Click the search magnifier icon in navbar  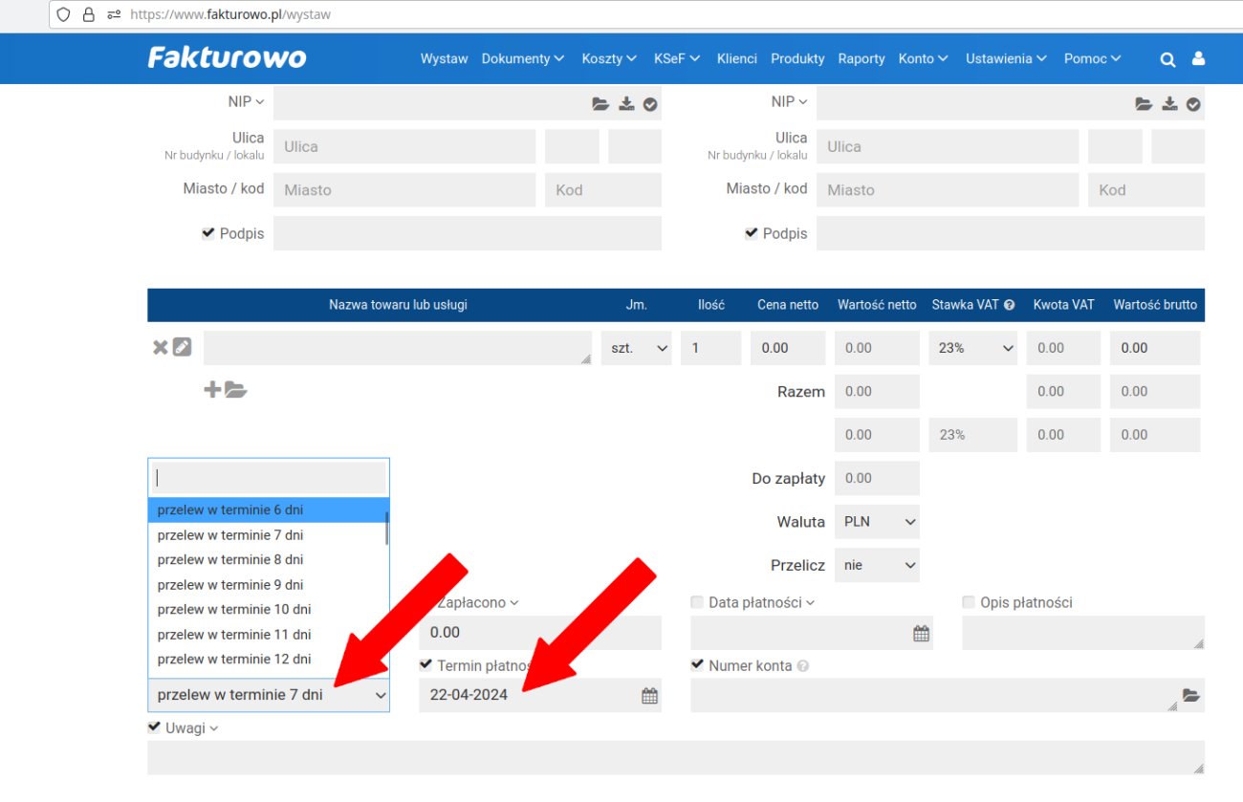1167,59
